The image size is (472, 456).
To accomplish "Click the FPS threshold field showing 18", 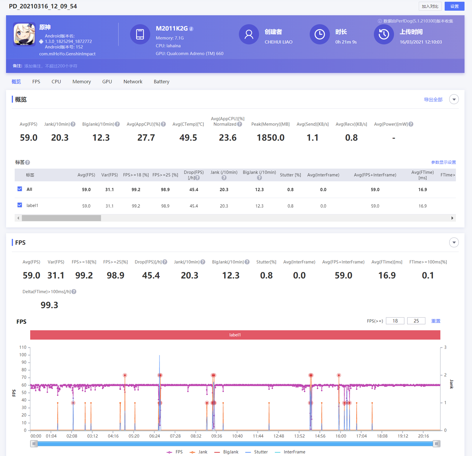I will (395, 321).
